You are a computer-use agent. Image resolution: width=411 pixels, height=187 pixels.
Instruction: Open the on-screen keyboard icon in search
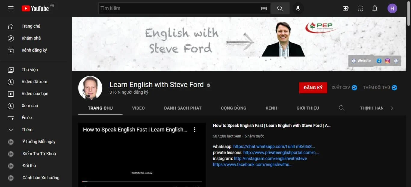264,8
